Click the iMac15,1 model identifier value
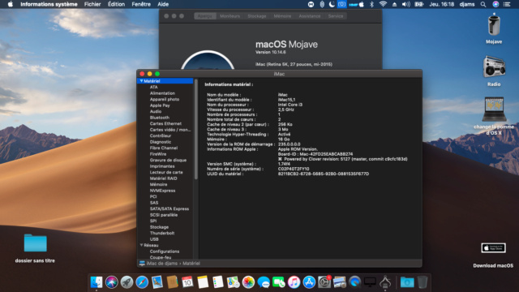 (x=286, y=100)
